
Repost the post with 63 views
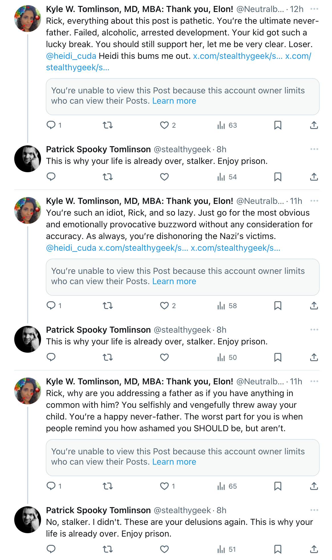coord(108,125)
